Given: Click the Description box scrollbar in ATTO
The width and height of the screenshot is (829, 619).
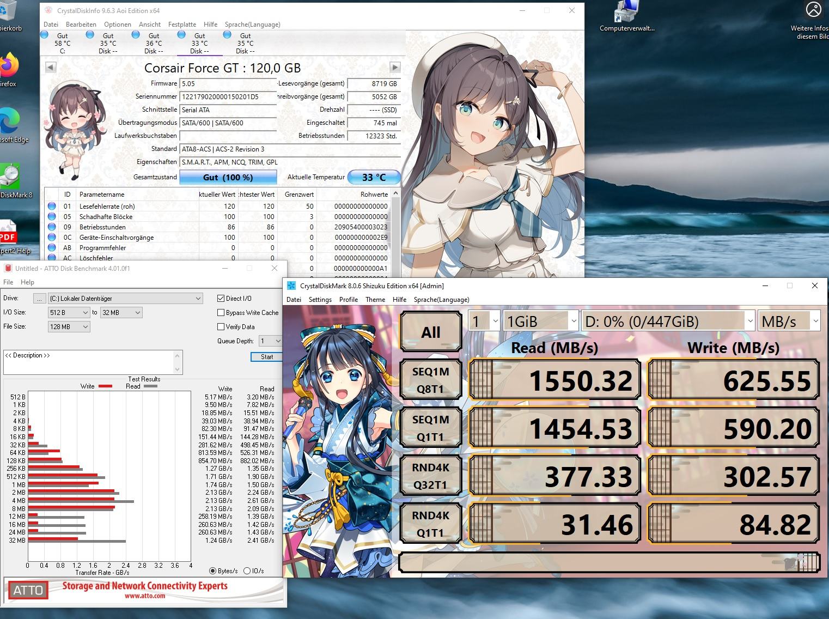Looking at the screenshot, I should point(178,362).
